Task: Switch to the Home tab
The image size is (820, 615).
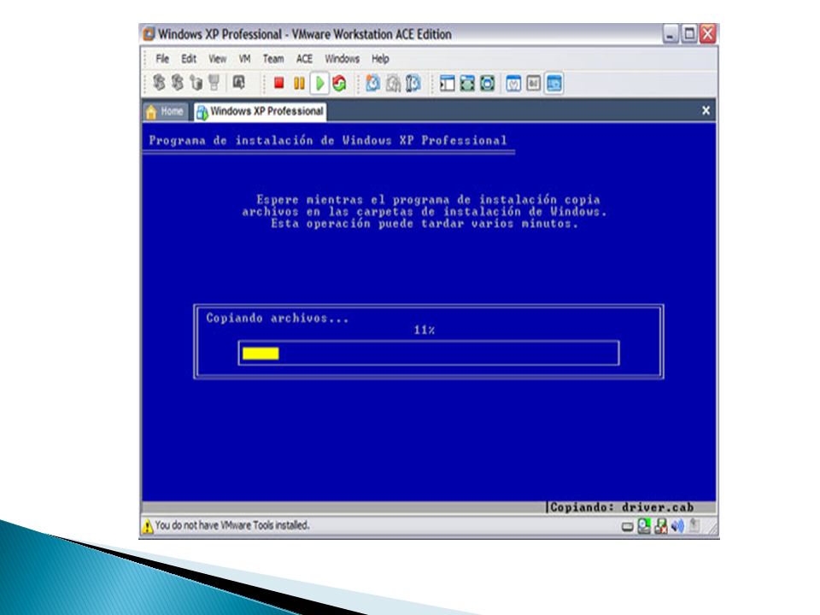Action: (165, 111)
